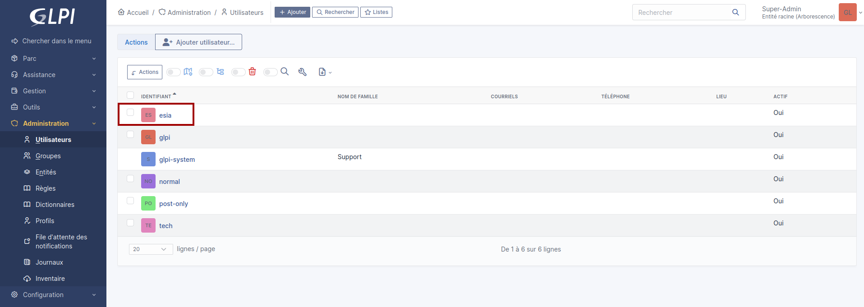Collapse the Administration menu chevron

tap(94, 124)
